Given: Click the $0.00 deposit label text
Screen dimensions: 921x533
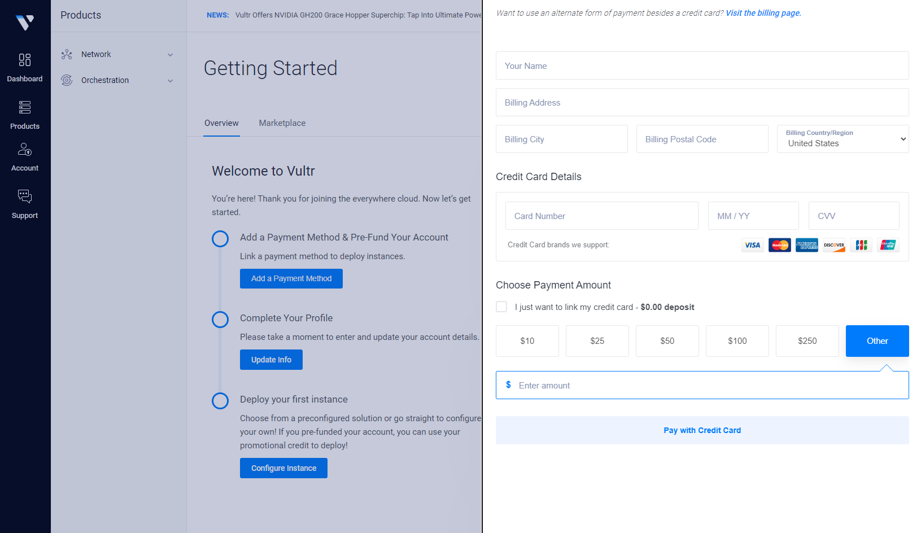Looking at the screenshot, I should (667, 307).
